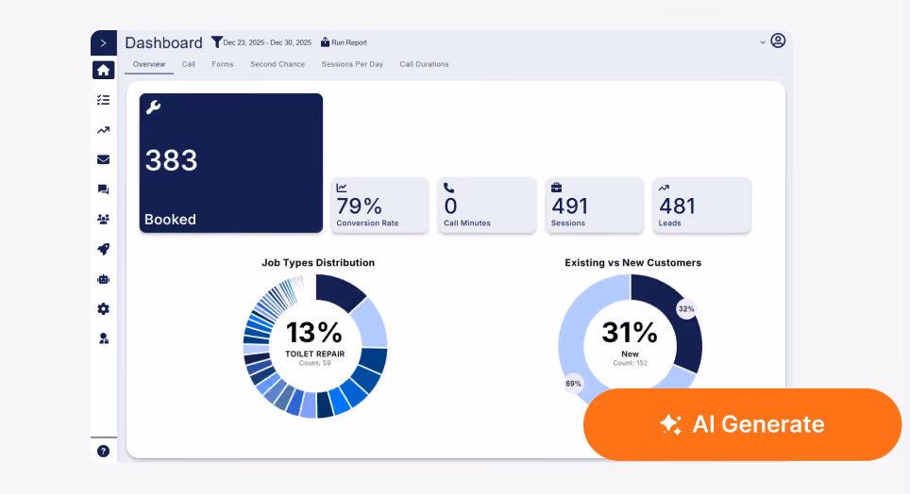910x494 pixels.
Task: Click the chart icon on Conversion Rate card
Action: 342,188
